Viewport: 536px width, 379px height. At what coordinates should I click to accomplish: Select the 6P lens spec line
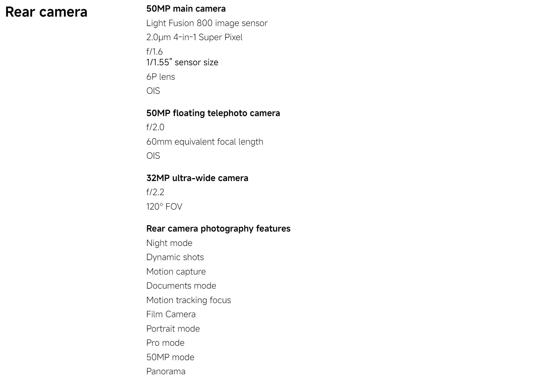[x=161, y=77]
